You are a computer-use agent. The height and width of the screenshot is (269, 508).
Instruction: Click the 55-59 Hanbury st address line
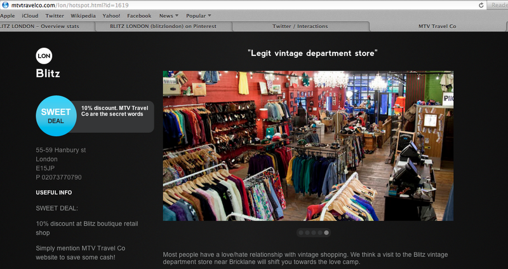click(61, 150)
